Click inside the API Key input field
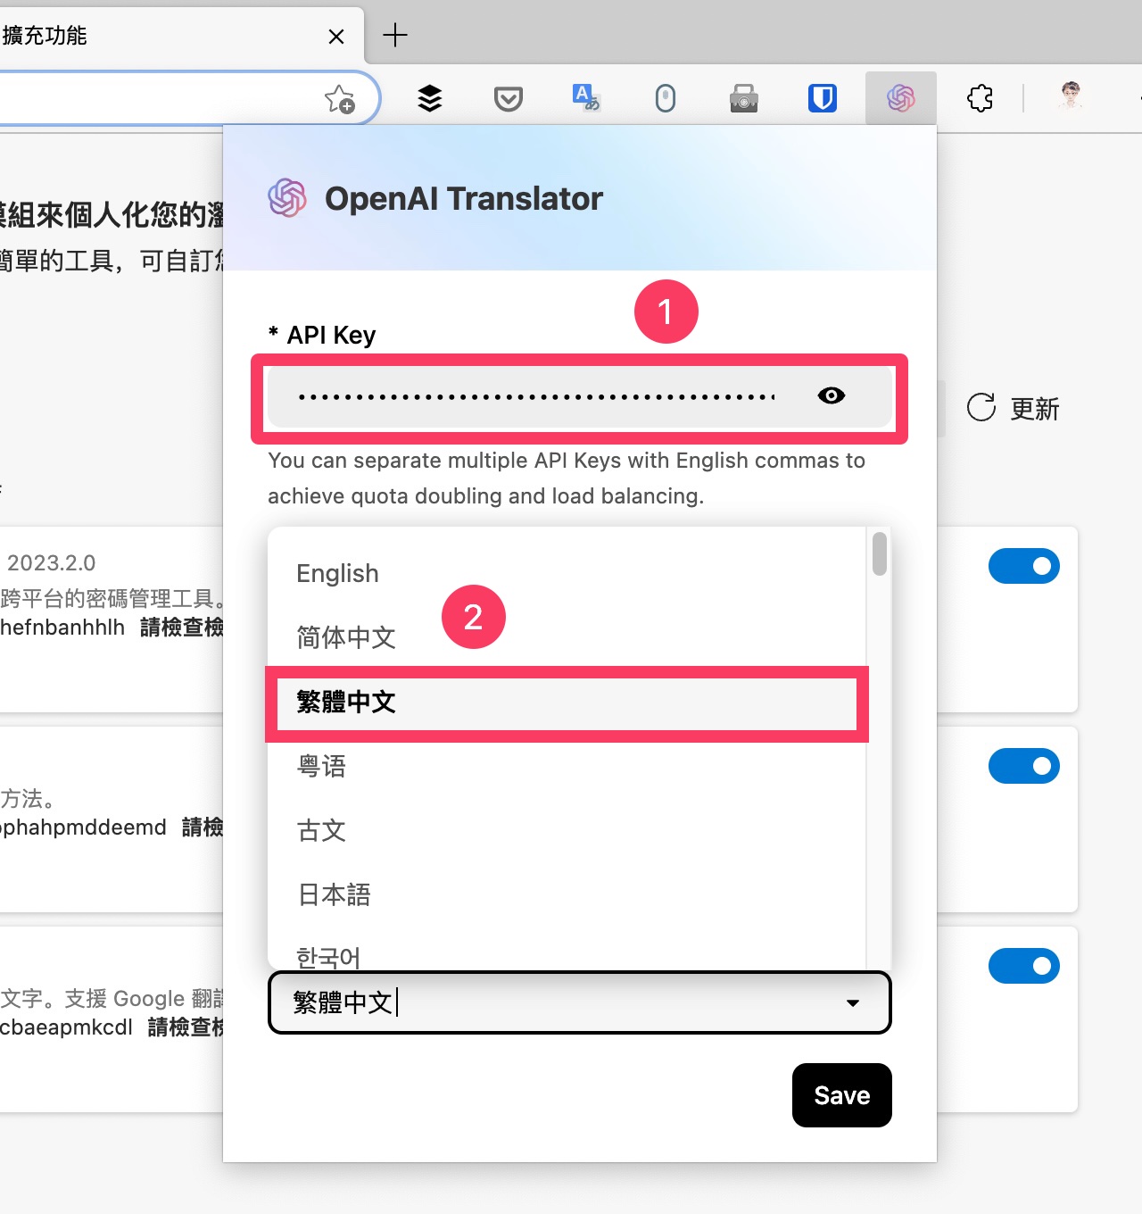The width and height of the screenshot is (1142, 1214). [x=535, y=397]
